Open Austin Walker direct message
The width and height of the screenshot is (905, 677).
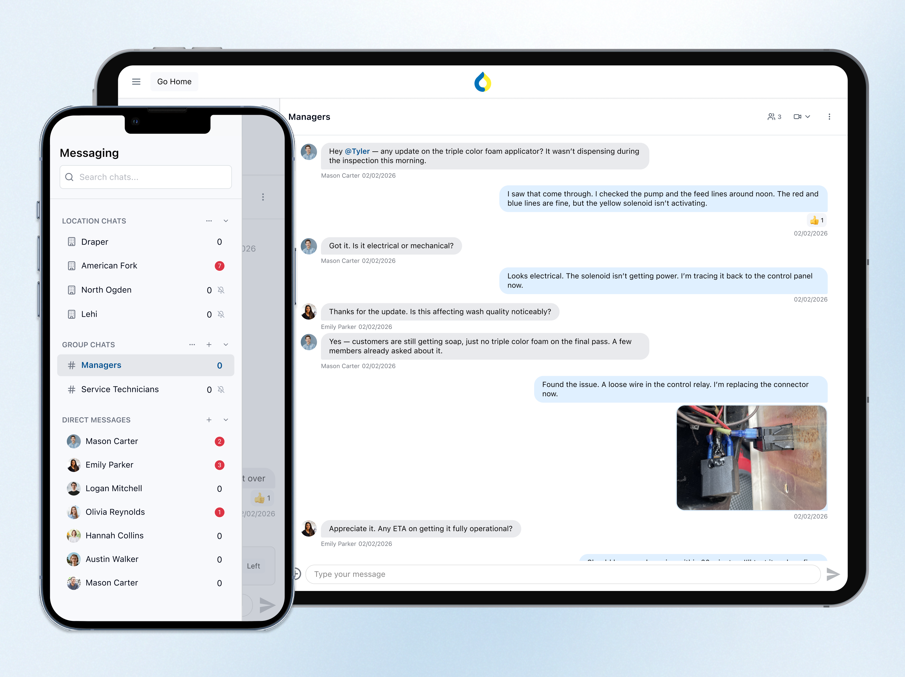coord(146,559)
